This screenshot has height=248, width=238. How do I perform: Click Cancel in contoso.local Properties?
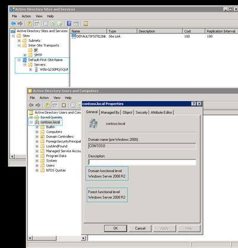(x=140, y=228)
